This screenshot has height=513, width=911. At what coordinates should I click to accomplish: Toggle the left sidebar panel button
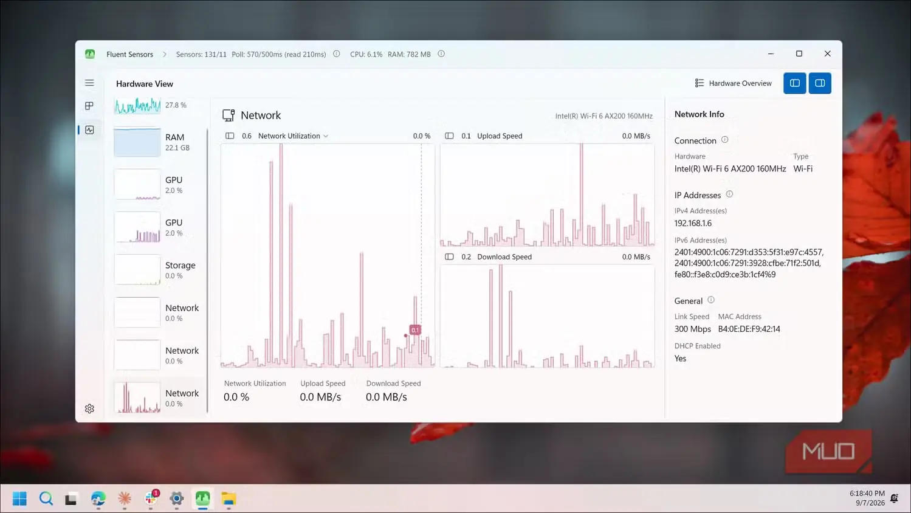coord(794,83)
